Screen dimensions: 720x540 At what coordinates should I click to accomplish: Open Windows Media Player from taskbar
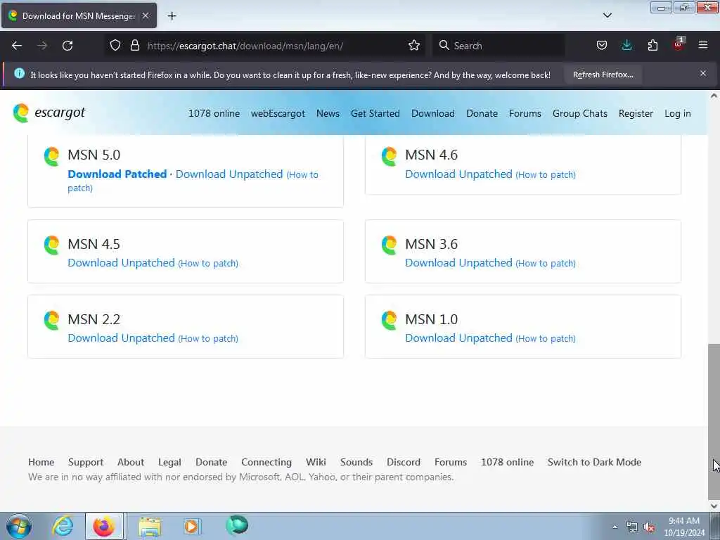coord(192,526)
